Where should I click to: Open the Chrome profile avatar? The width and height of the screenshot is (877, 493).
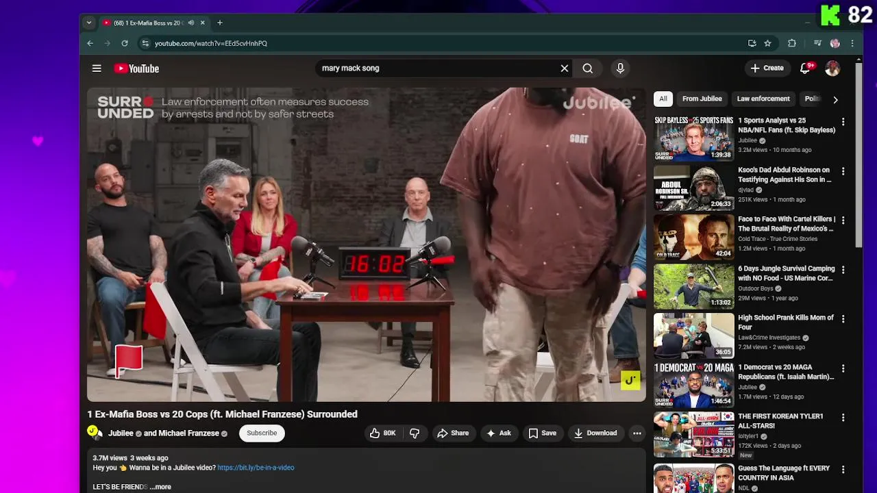coord(835,43)
